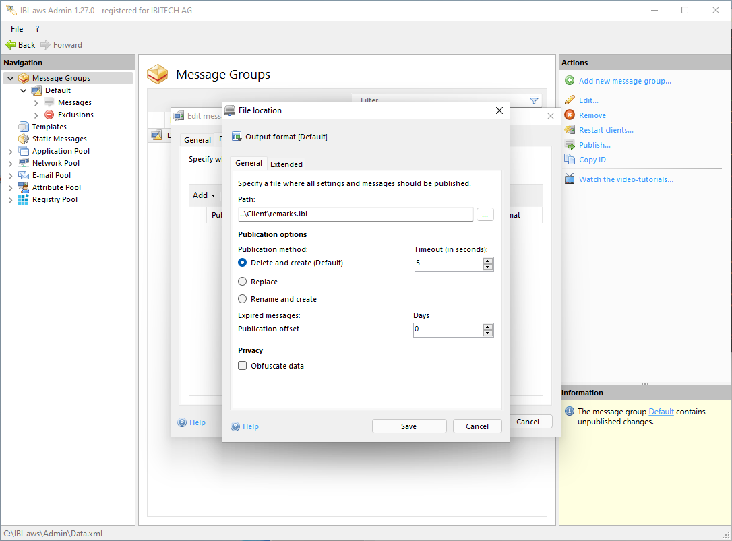Click the red Remove icon

(x=570, y=115)
